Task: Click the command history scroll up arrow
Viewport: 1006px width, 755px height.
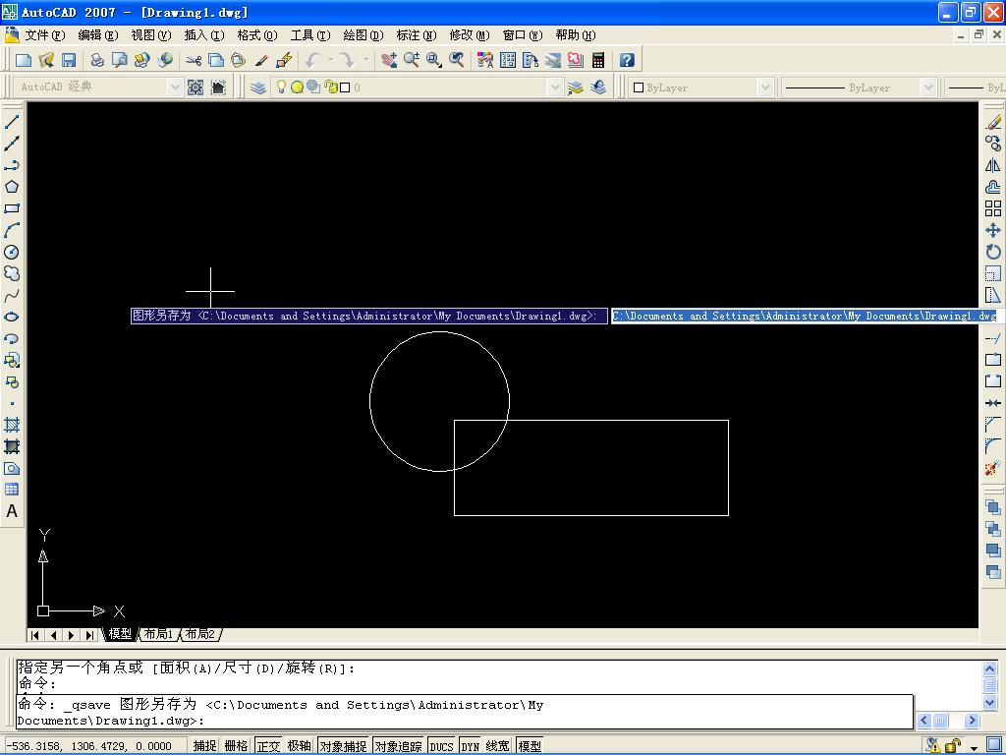Action: coord(989,668)
